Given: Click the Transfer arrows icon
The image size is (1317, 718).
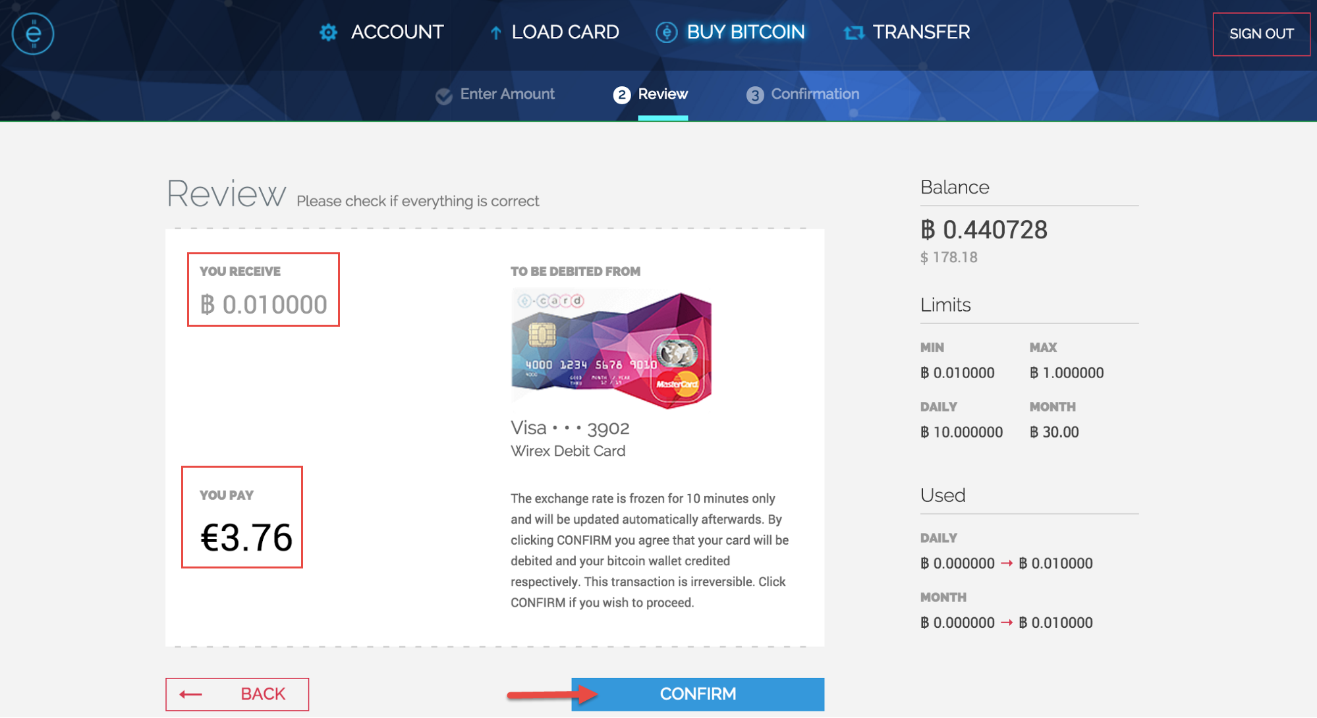Looking at the screenshot, I should pos(854,32).
